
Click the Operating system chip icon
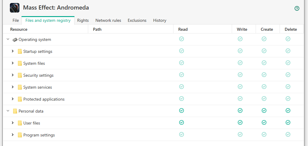click(x=15, y=39)
